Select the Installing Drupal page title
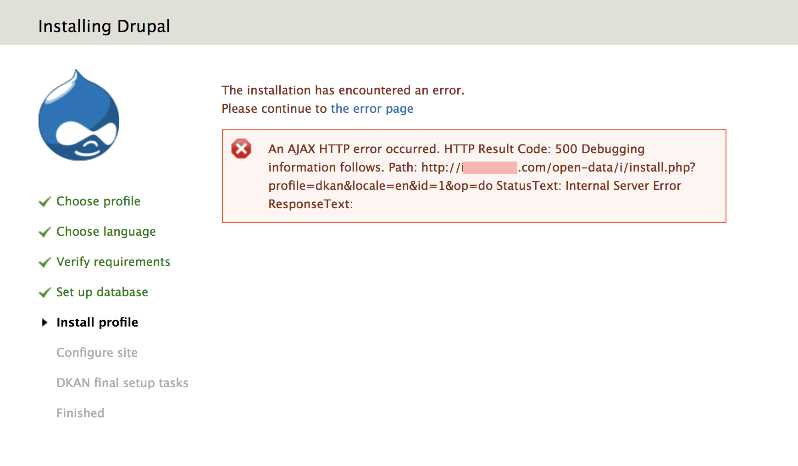 coord(104,26)
